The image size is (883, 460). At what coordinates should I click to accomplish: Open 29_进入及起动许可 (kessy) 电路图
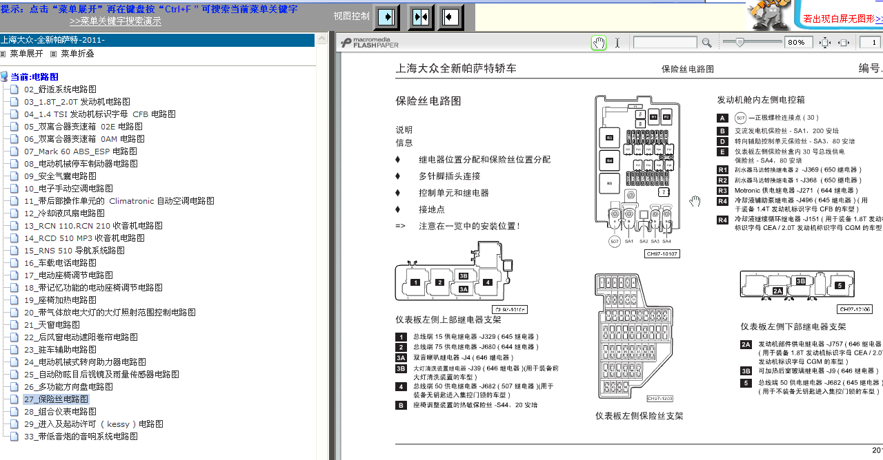(93, 424)
